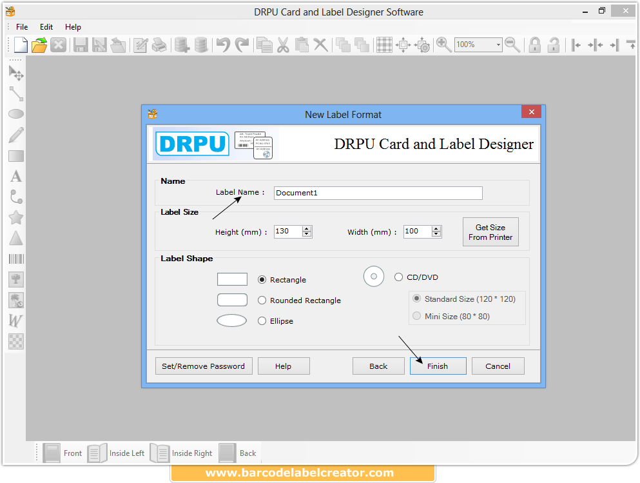Choose the Barcode tool in sidebar

tap(16, 259)
